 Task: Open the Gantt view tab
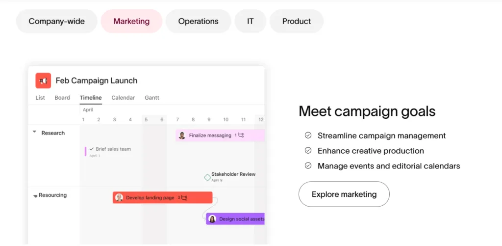(x=152, y=98)
